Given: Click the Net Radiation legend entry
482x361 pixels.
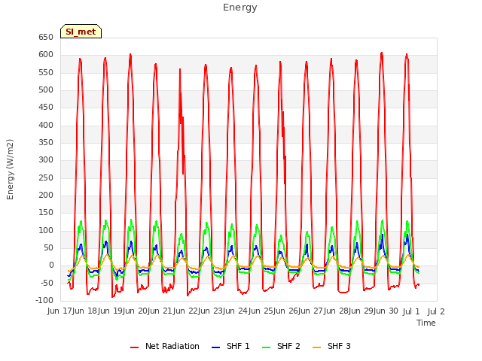Looking at the screenshot, I should (x=165, y=346).
